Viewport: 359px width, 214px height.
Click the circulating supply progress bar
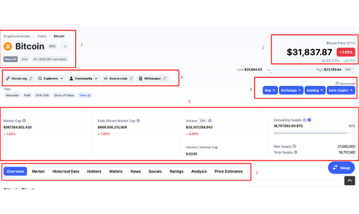click(315, 133)
